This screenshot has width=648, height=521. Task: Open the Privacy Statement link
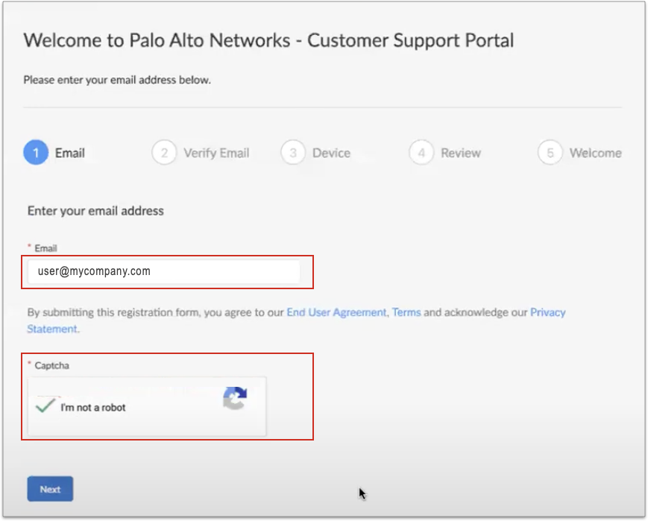[x=547, y=312]
